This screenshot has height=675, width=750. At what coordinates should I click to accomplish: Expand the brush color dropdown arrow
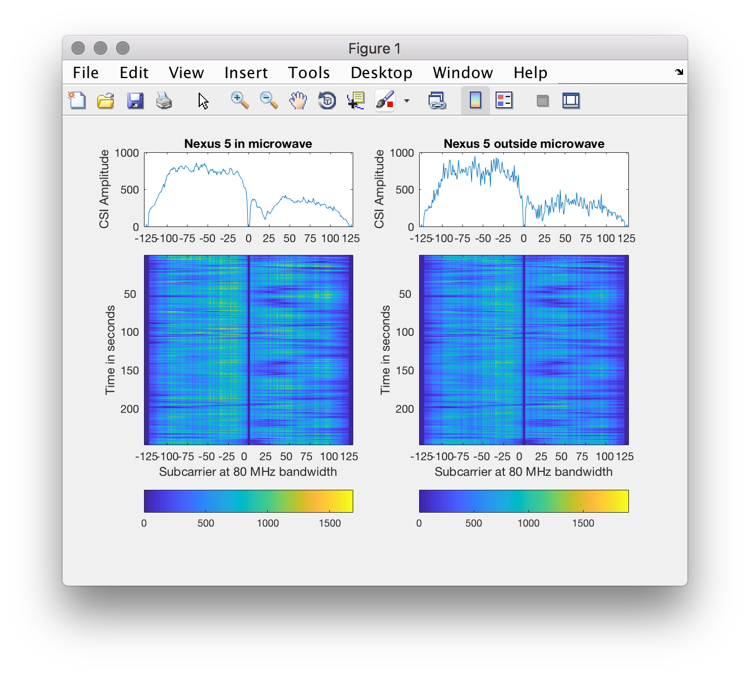click(407, 101)
